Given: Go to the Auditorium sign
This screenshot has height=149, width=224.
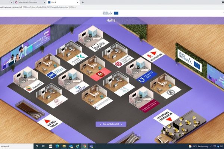Looking at the screenshot, I should click(153, 56).
